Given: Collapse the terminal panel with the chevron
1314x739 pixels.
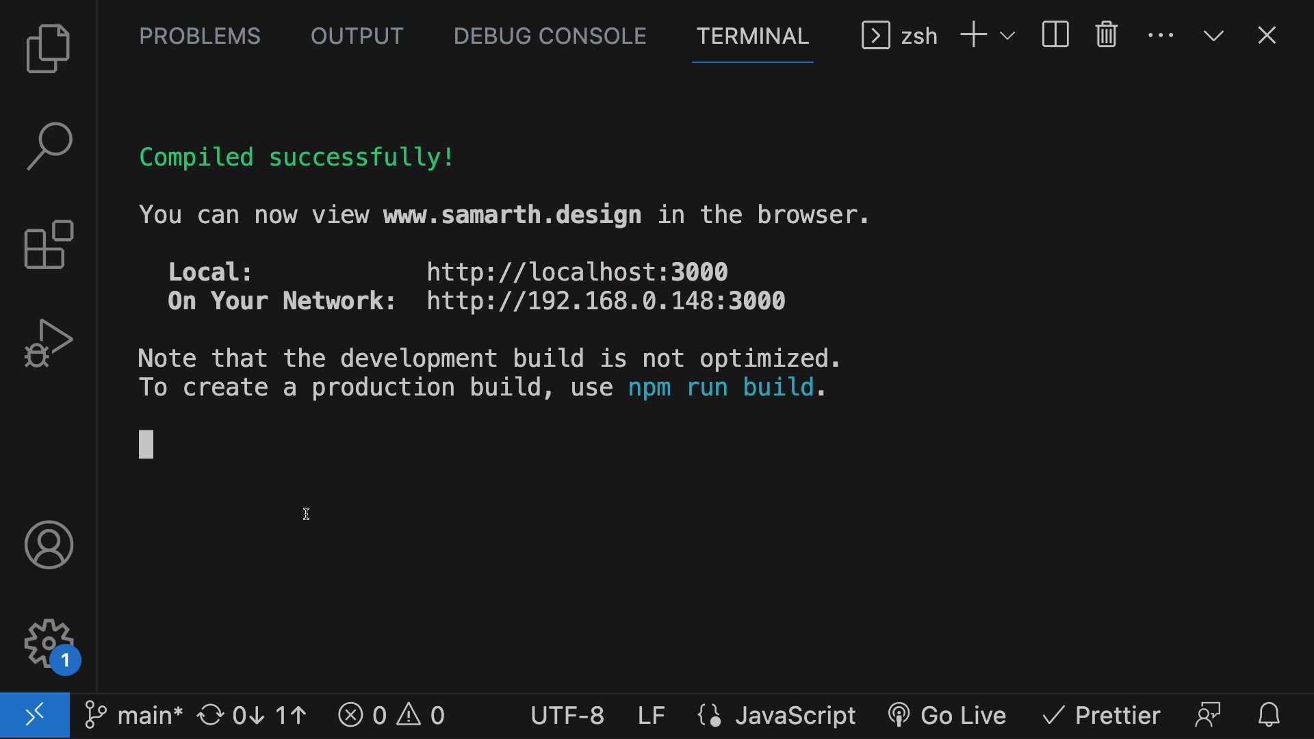Looking at the screenshot, I should (x=1213, y=35).
